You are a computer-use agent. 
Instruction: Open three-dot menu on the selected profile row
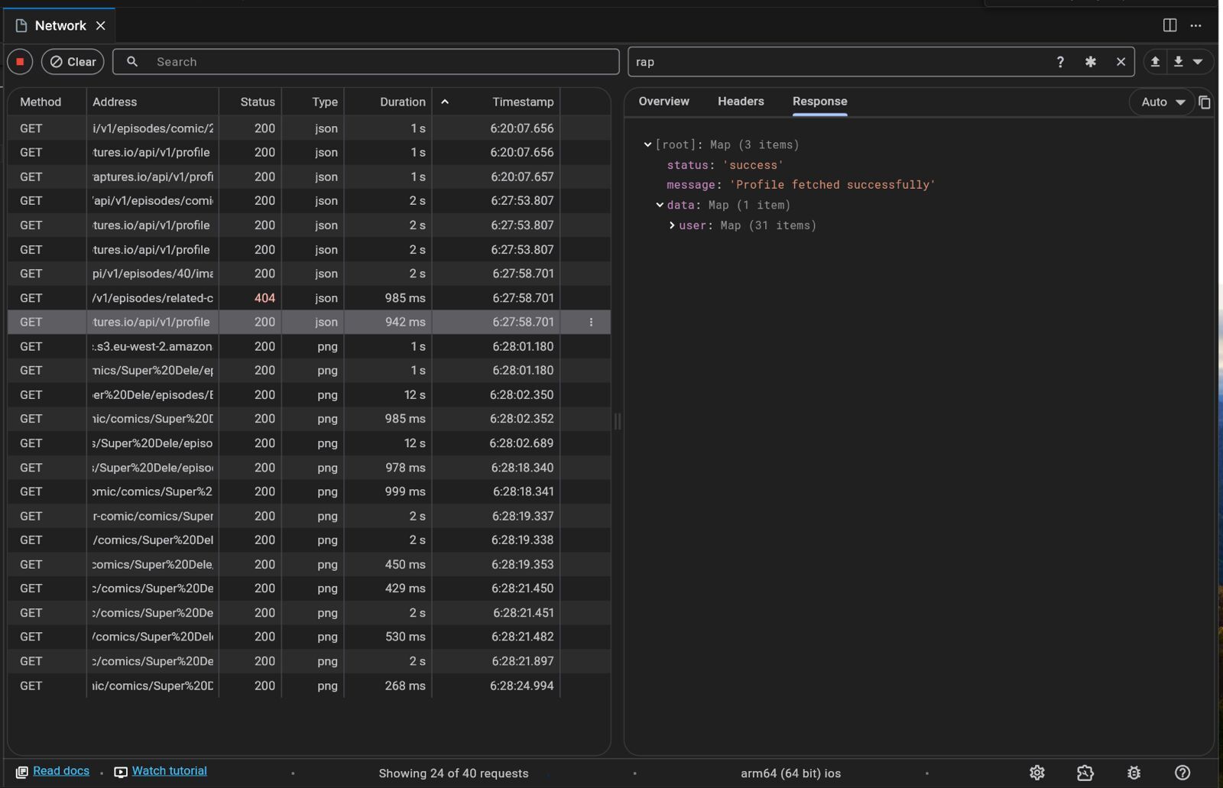(591, 322)
